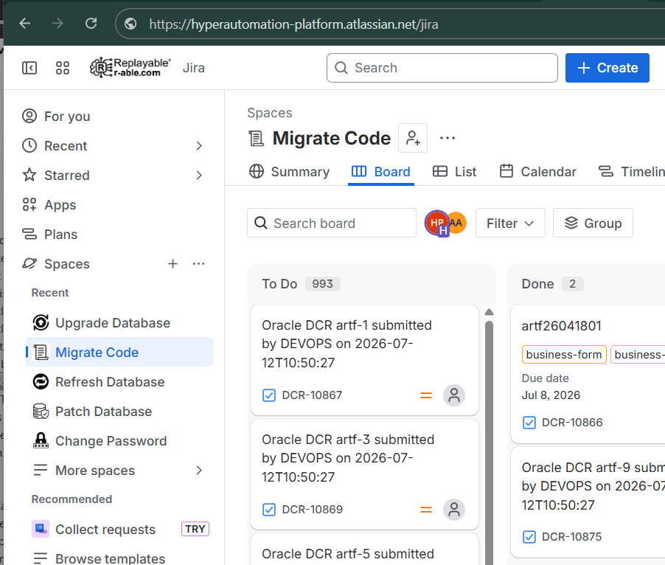Image resolution: width=665 pixels, height=565 pixels.
Task: Click the medium priority icon on DCR-10869
Action: pos(426,510)
